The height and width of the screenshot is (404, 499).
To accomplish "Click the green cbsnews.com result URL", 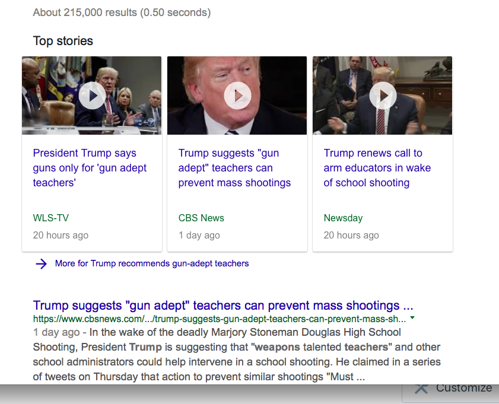I will click(x=220, y=319).
